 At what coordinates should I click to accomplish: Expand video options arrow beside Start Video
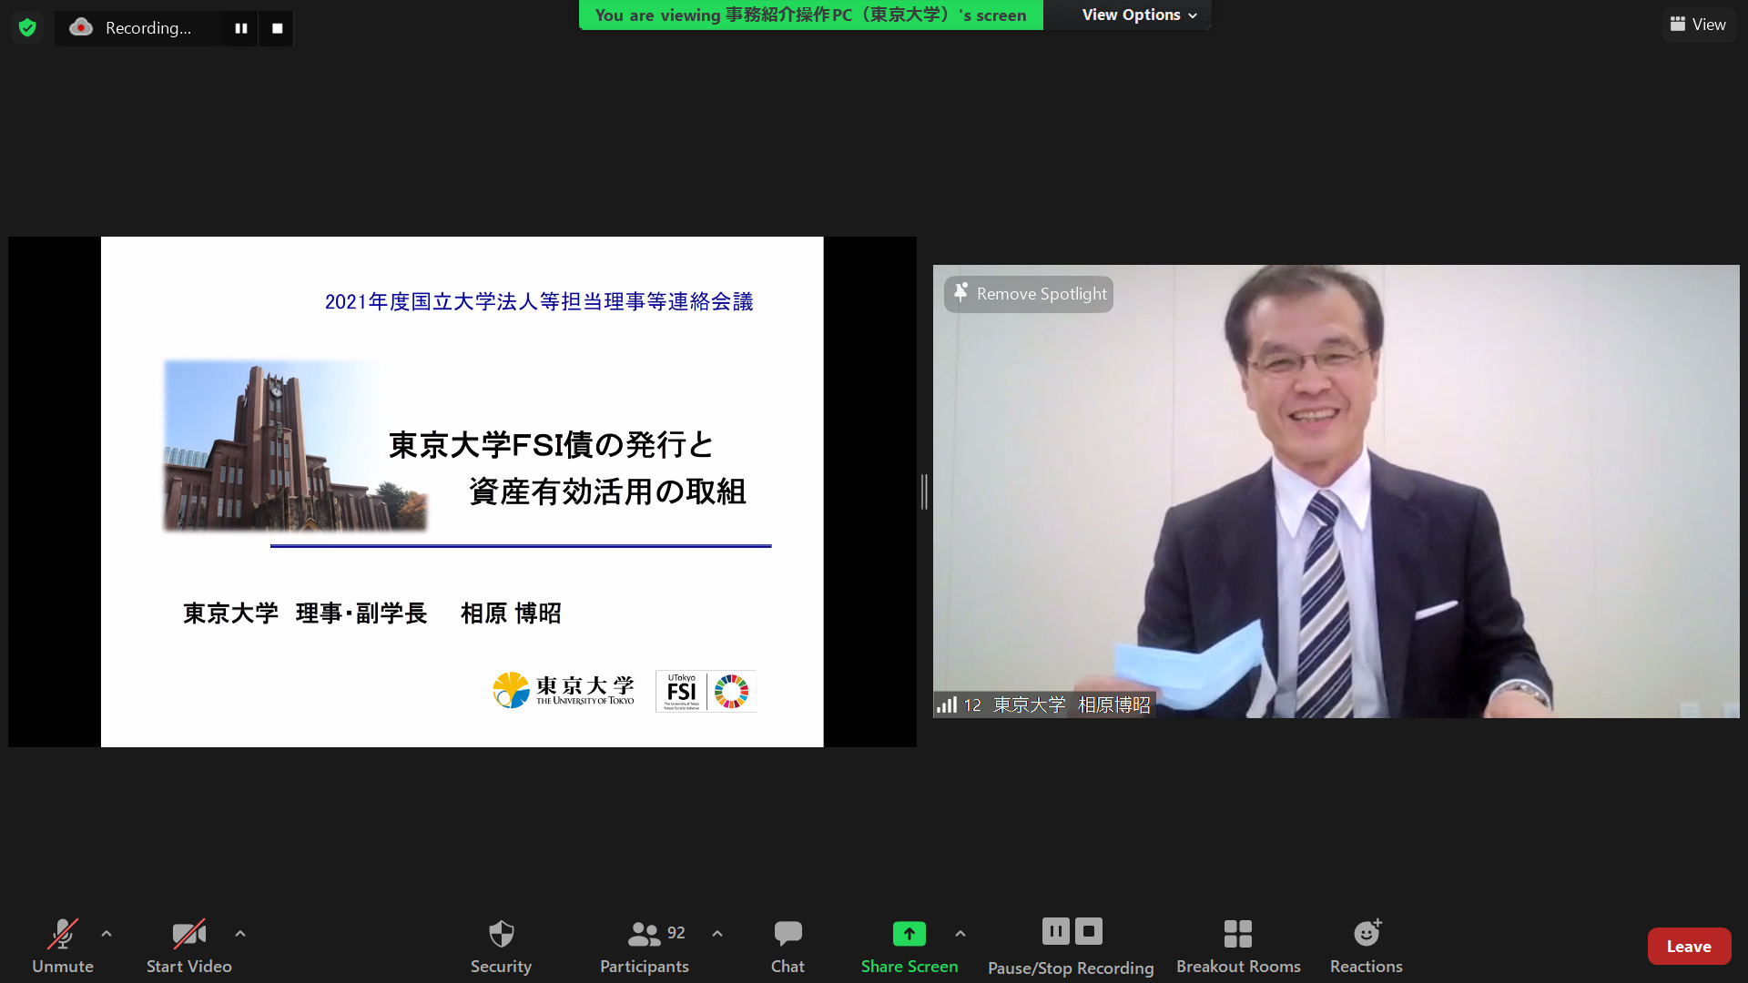click(x=240, y=934)
